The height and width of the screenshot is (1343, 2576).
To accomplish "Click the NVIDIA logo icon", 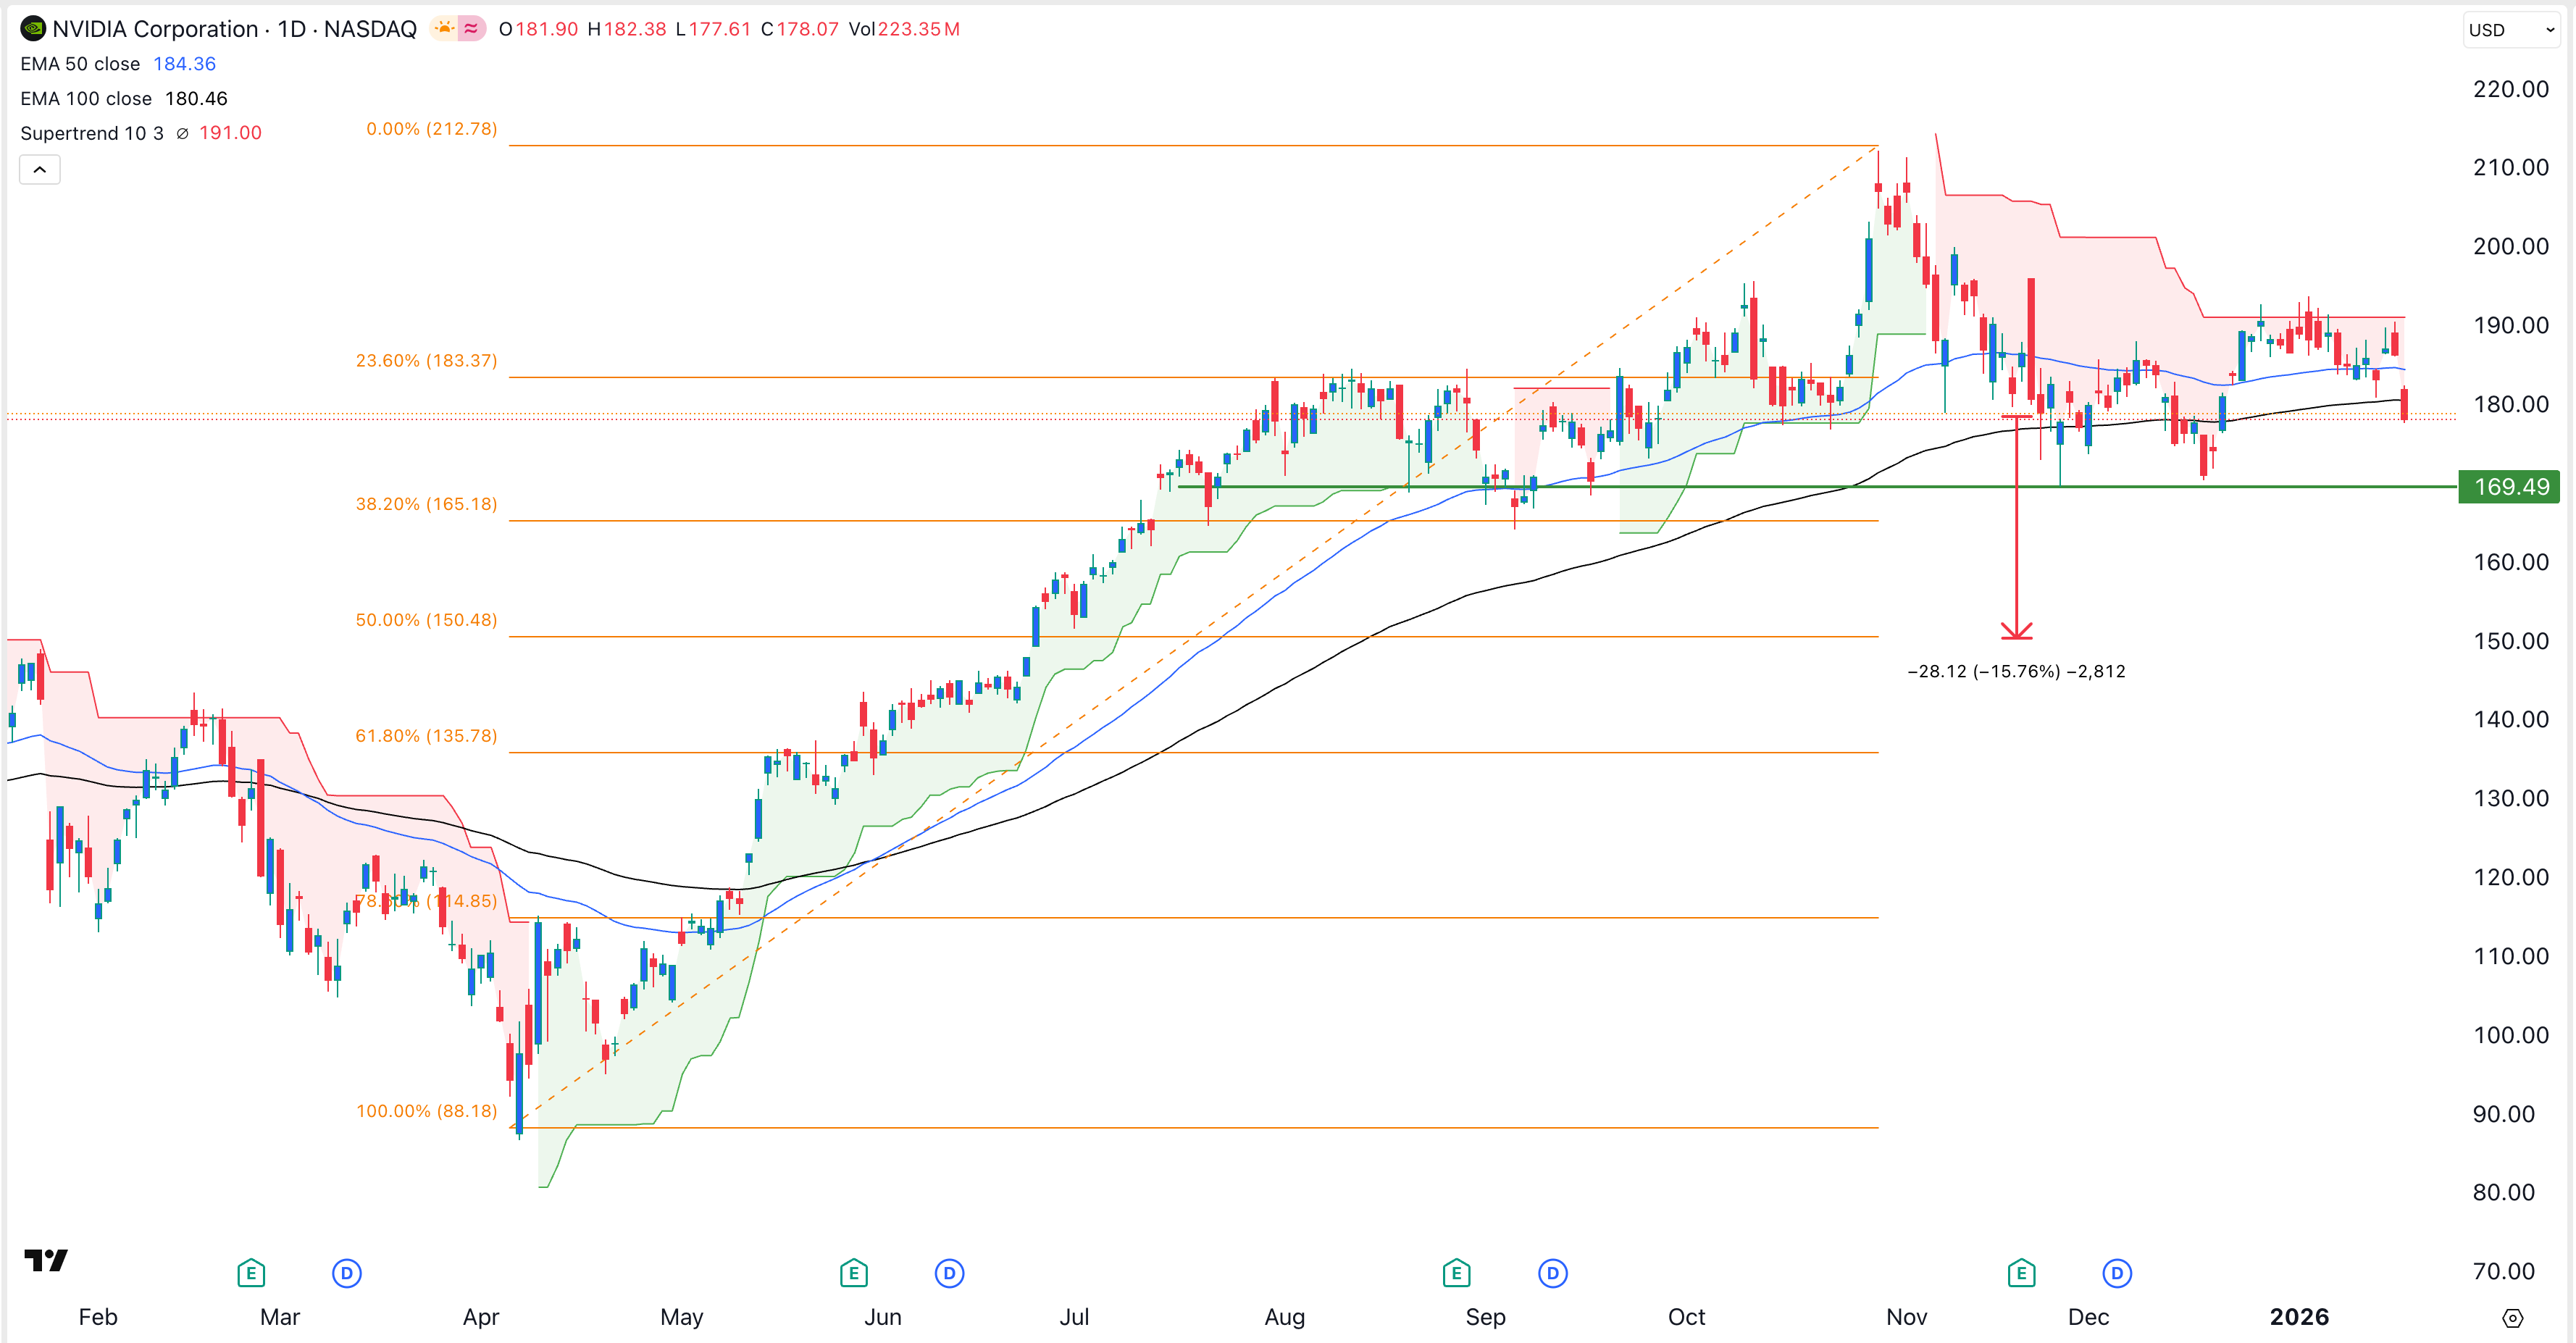I will click(33, 29).
